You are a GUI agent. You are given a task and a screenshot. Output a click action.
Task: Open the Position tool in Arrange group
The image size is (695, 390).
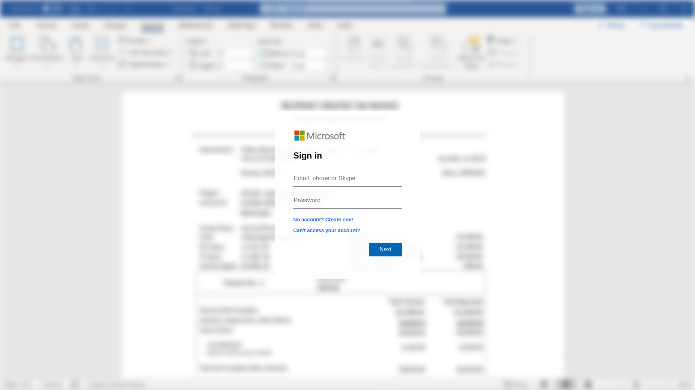354,52
